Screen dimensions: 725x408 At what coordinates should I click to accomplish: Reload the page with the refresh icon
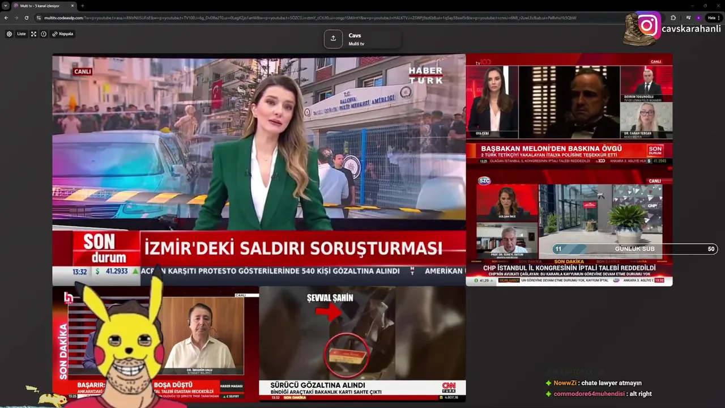pyautogui.click(x=26, y=18)
